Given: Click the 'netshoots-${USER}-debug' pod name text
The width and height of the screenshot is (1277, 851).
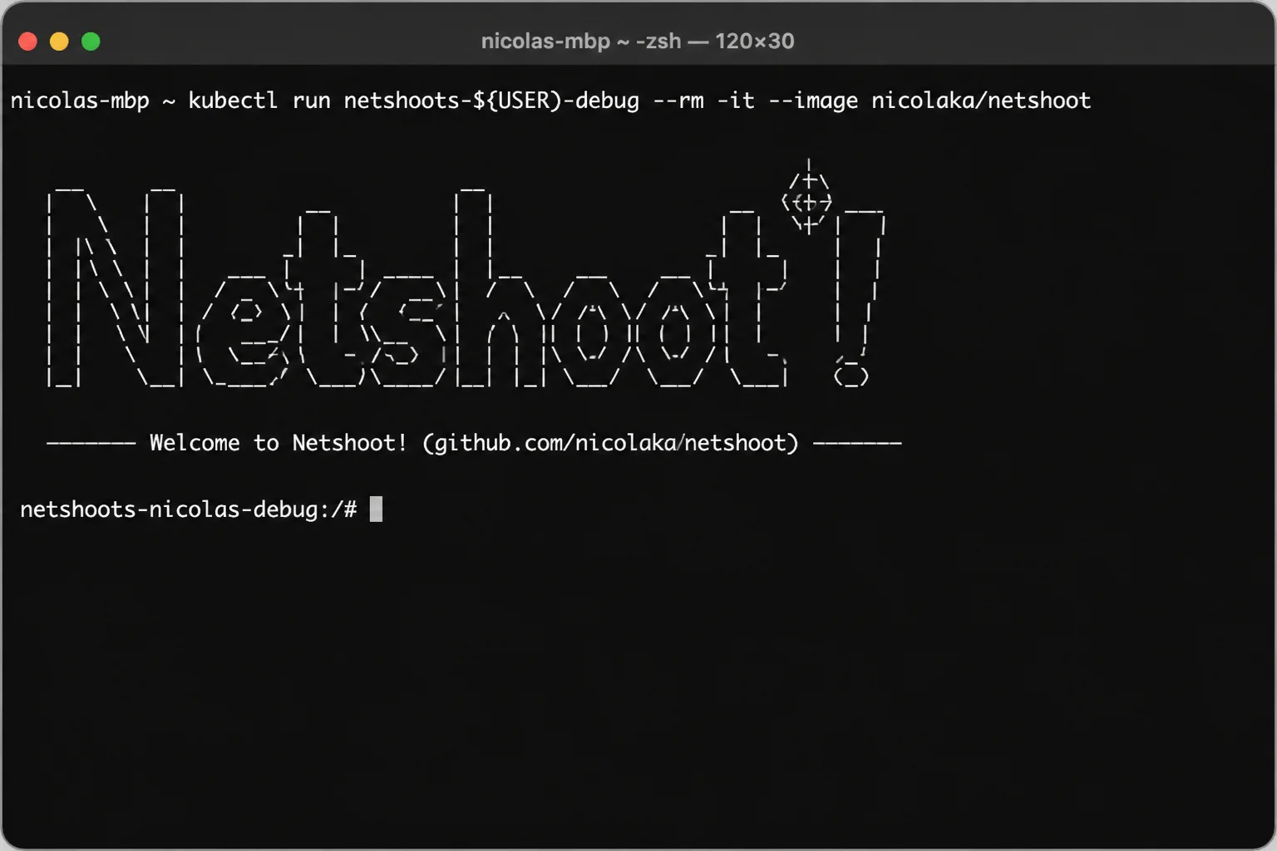Looking at the screenshot, I should [491, 101].
